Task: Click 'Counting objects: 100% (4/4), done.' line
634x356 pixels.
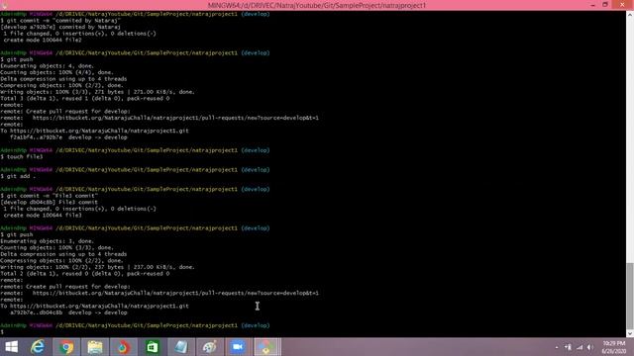Action: pos(57,72)
